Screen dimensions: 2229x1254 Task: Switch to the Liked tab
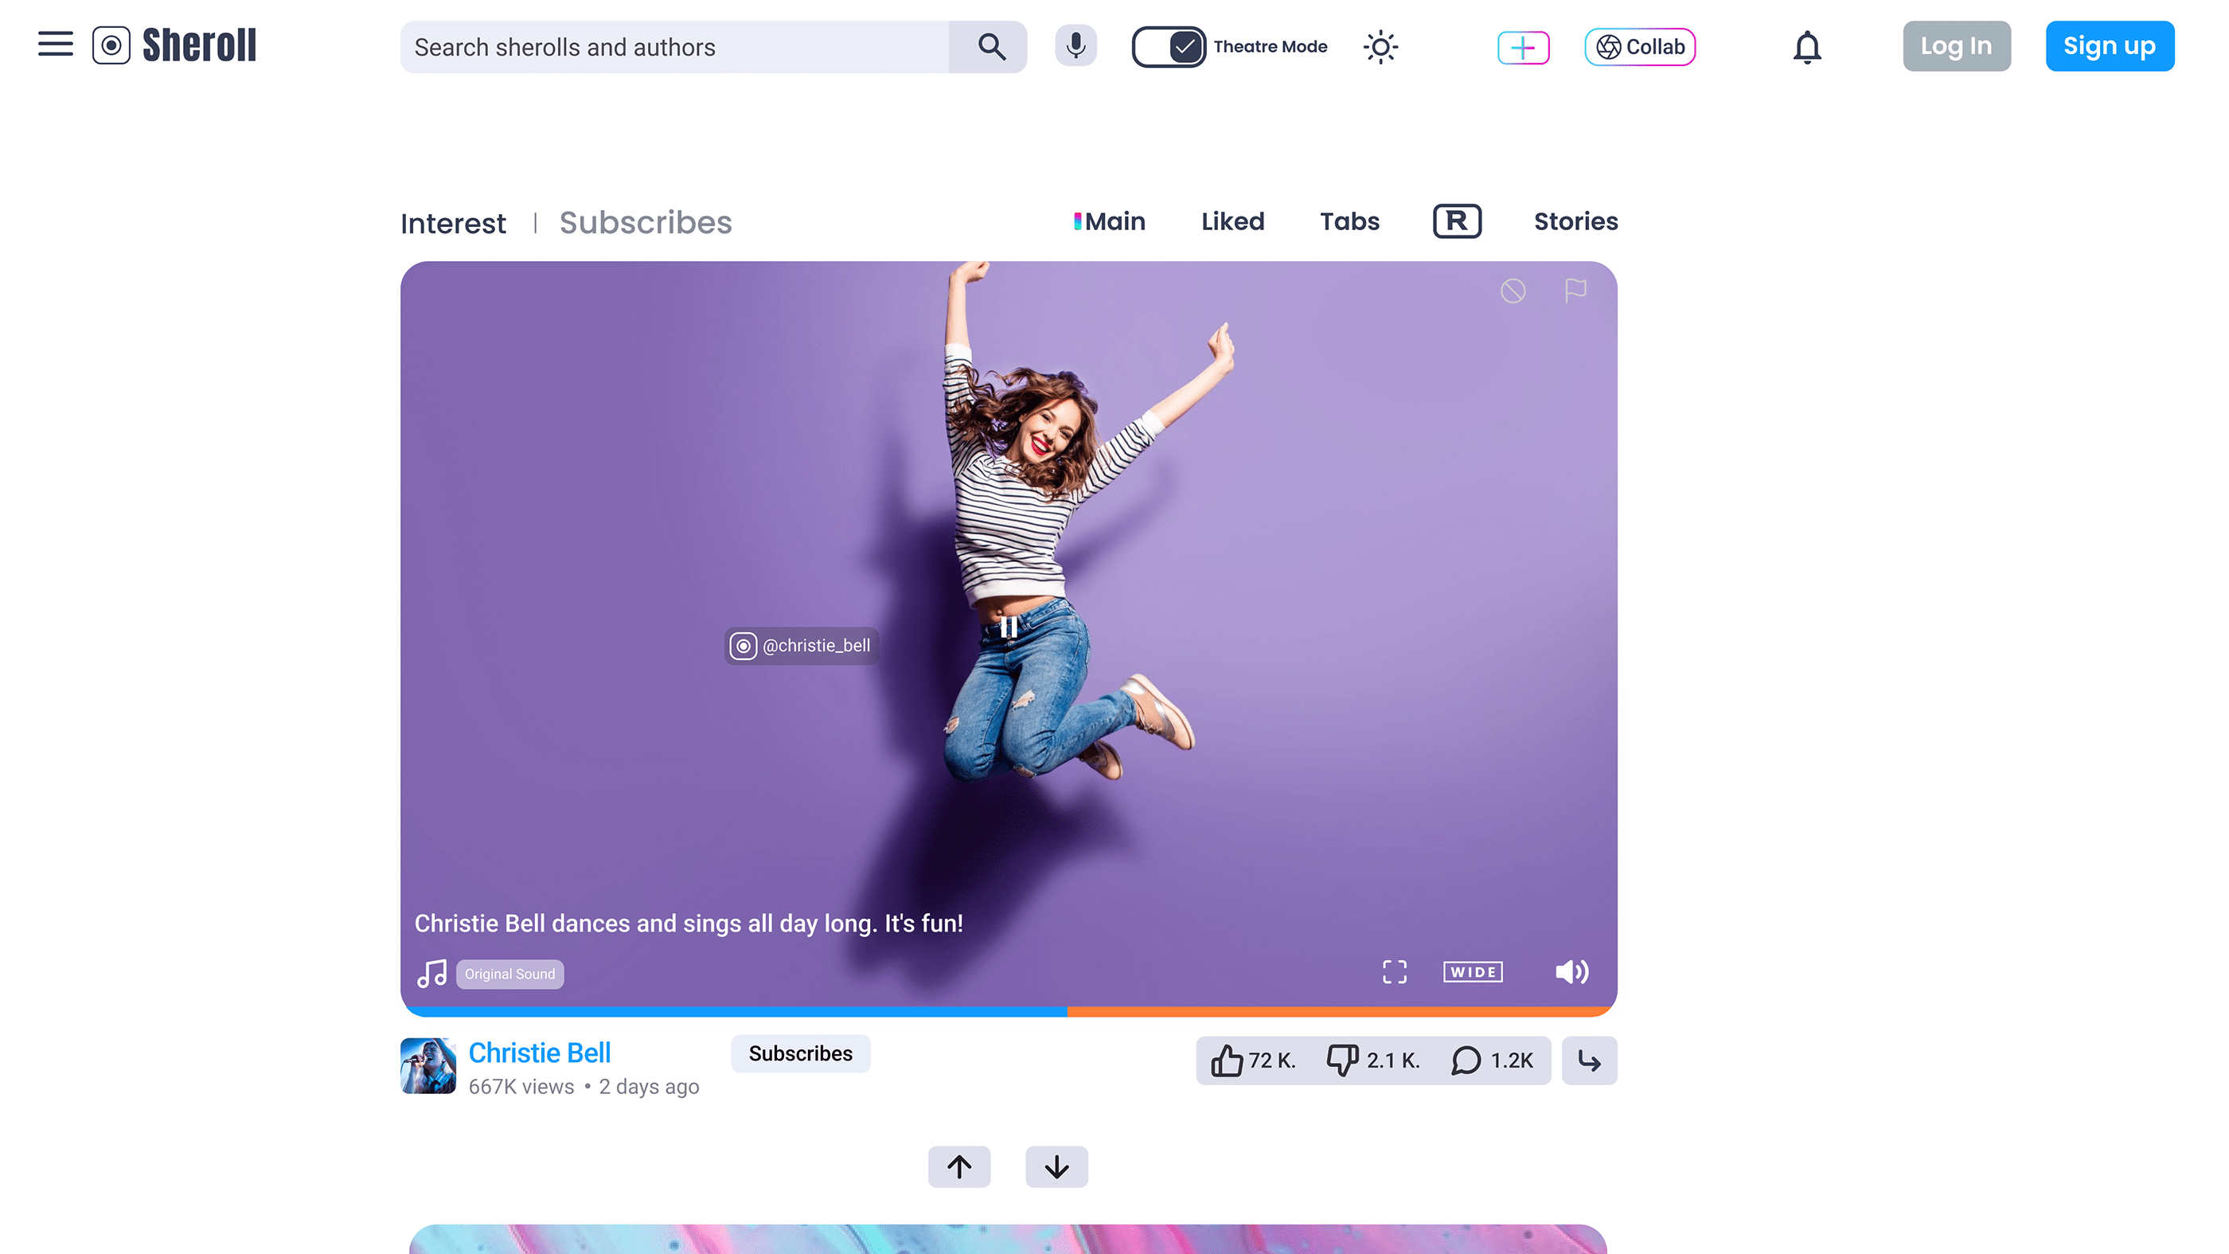(1232, 221)
